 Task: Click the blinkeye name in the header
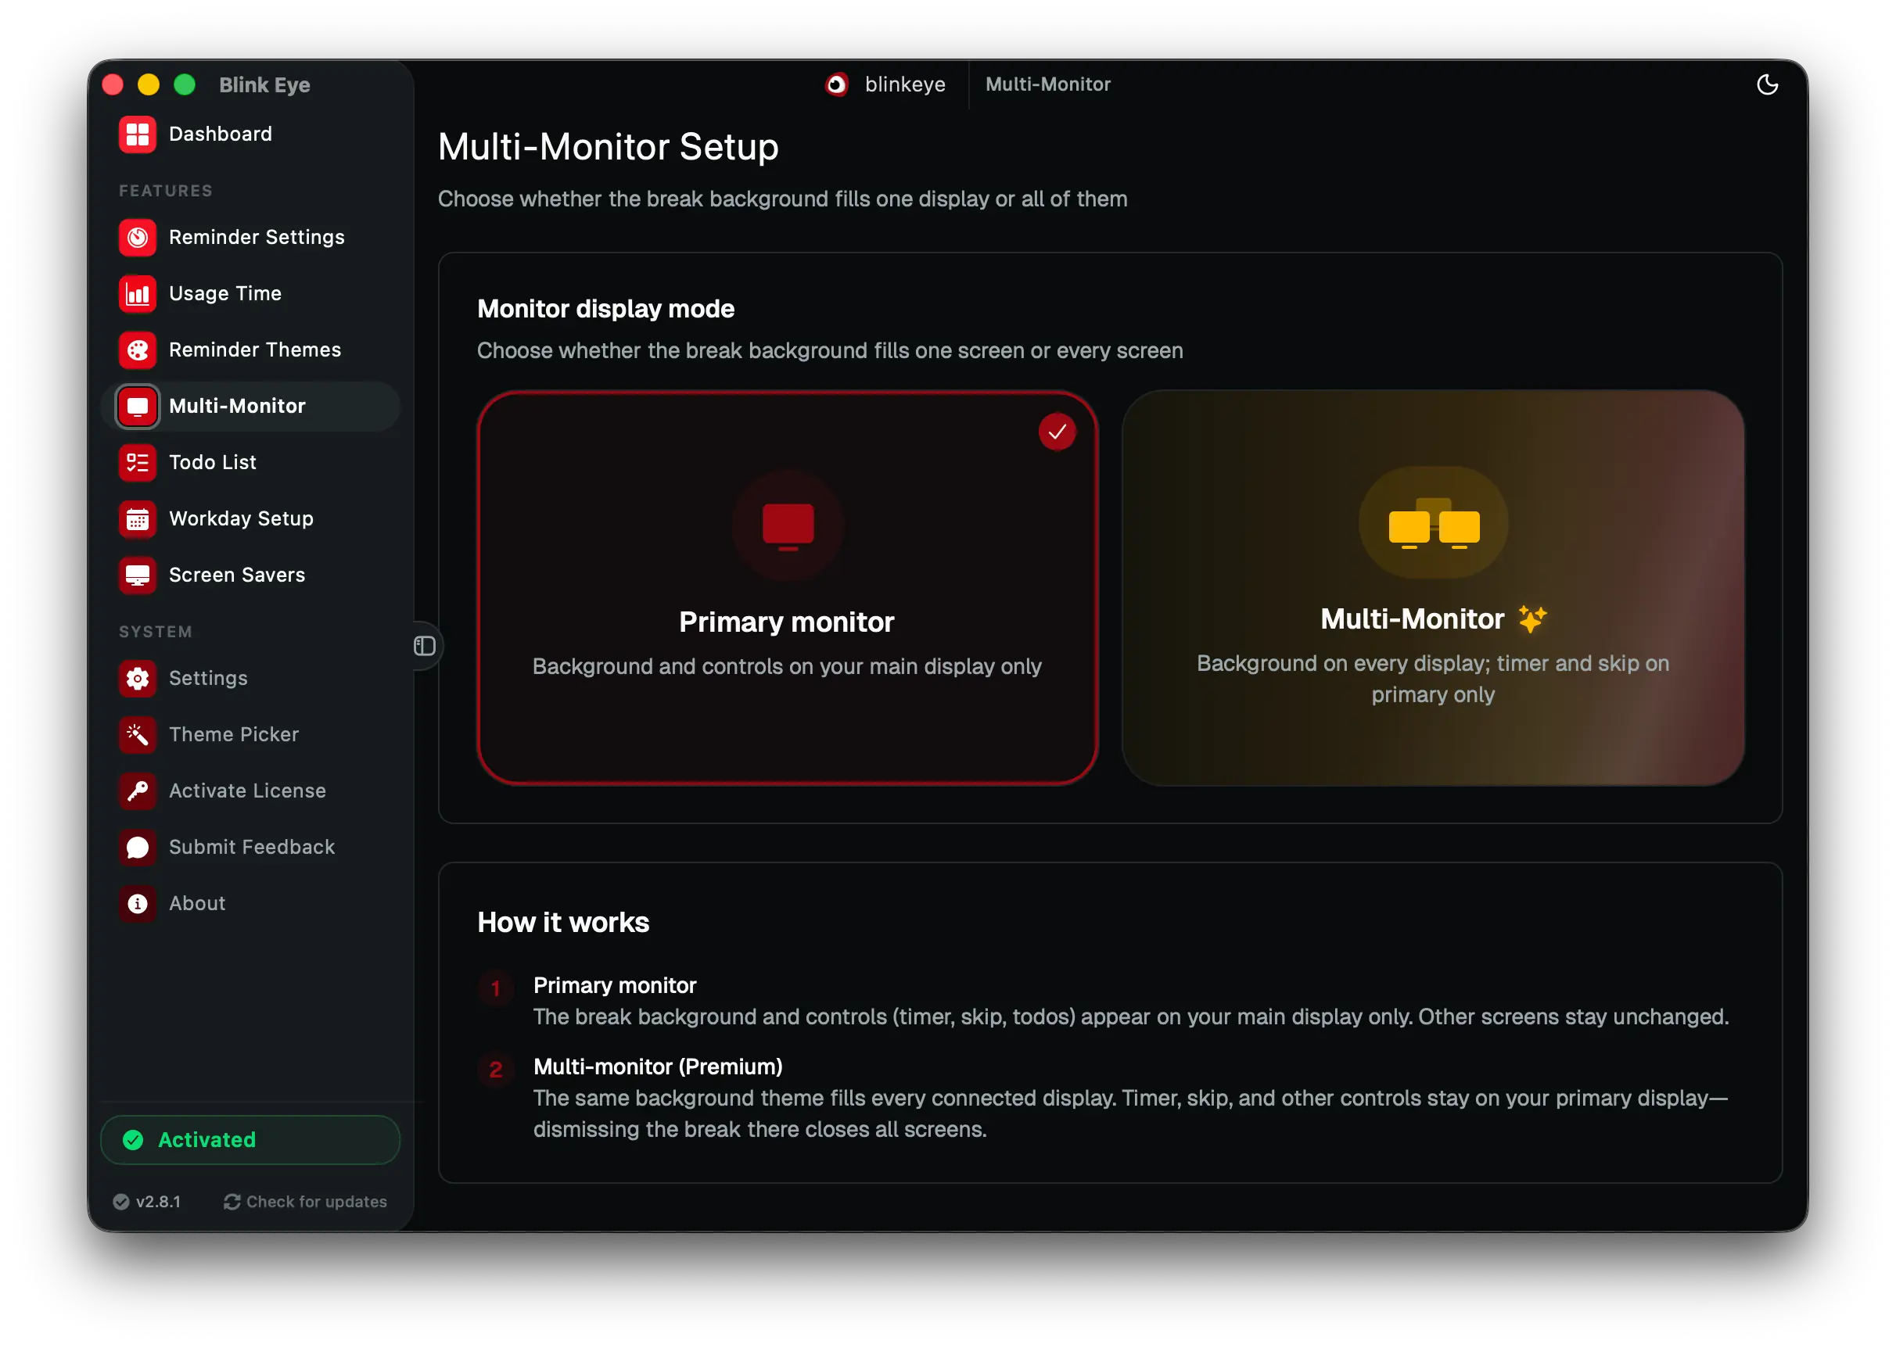[x=906, y=84]
